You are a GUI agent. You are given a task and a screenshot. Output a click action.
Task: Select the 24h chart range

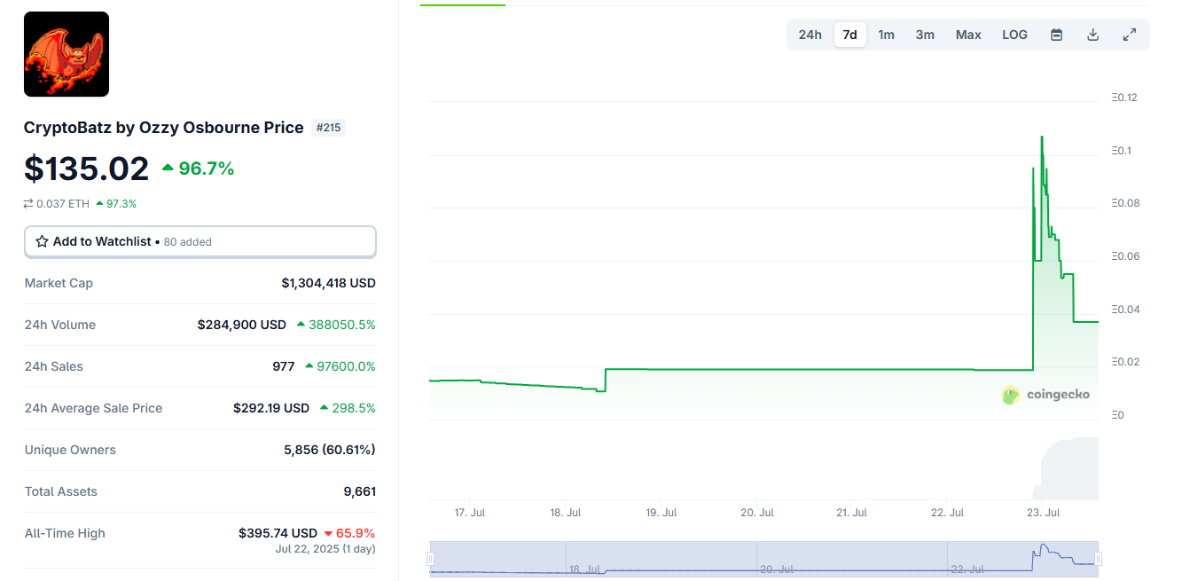pos(810,35)
